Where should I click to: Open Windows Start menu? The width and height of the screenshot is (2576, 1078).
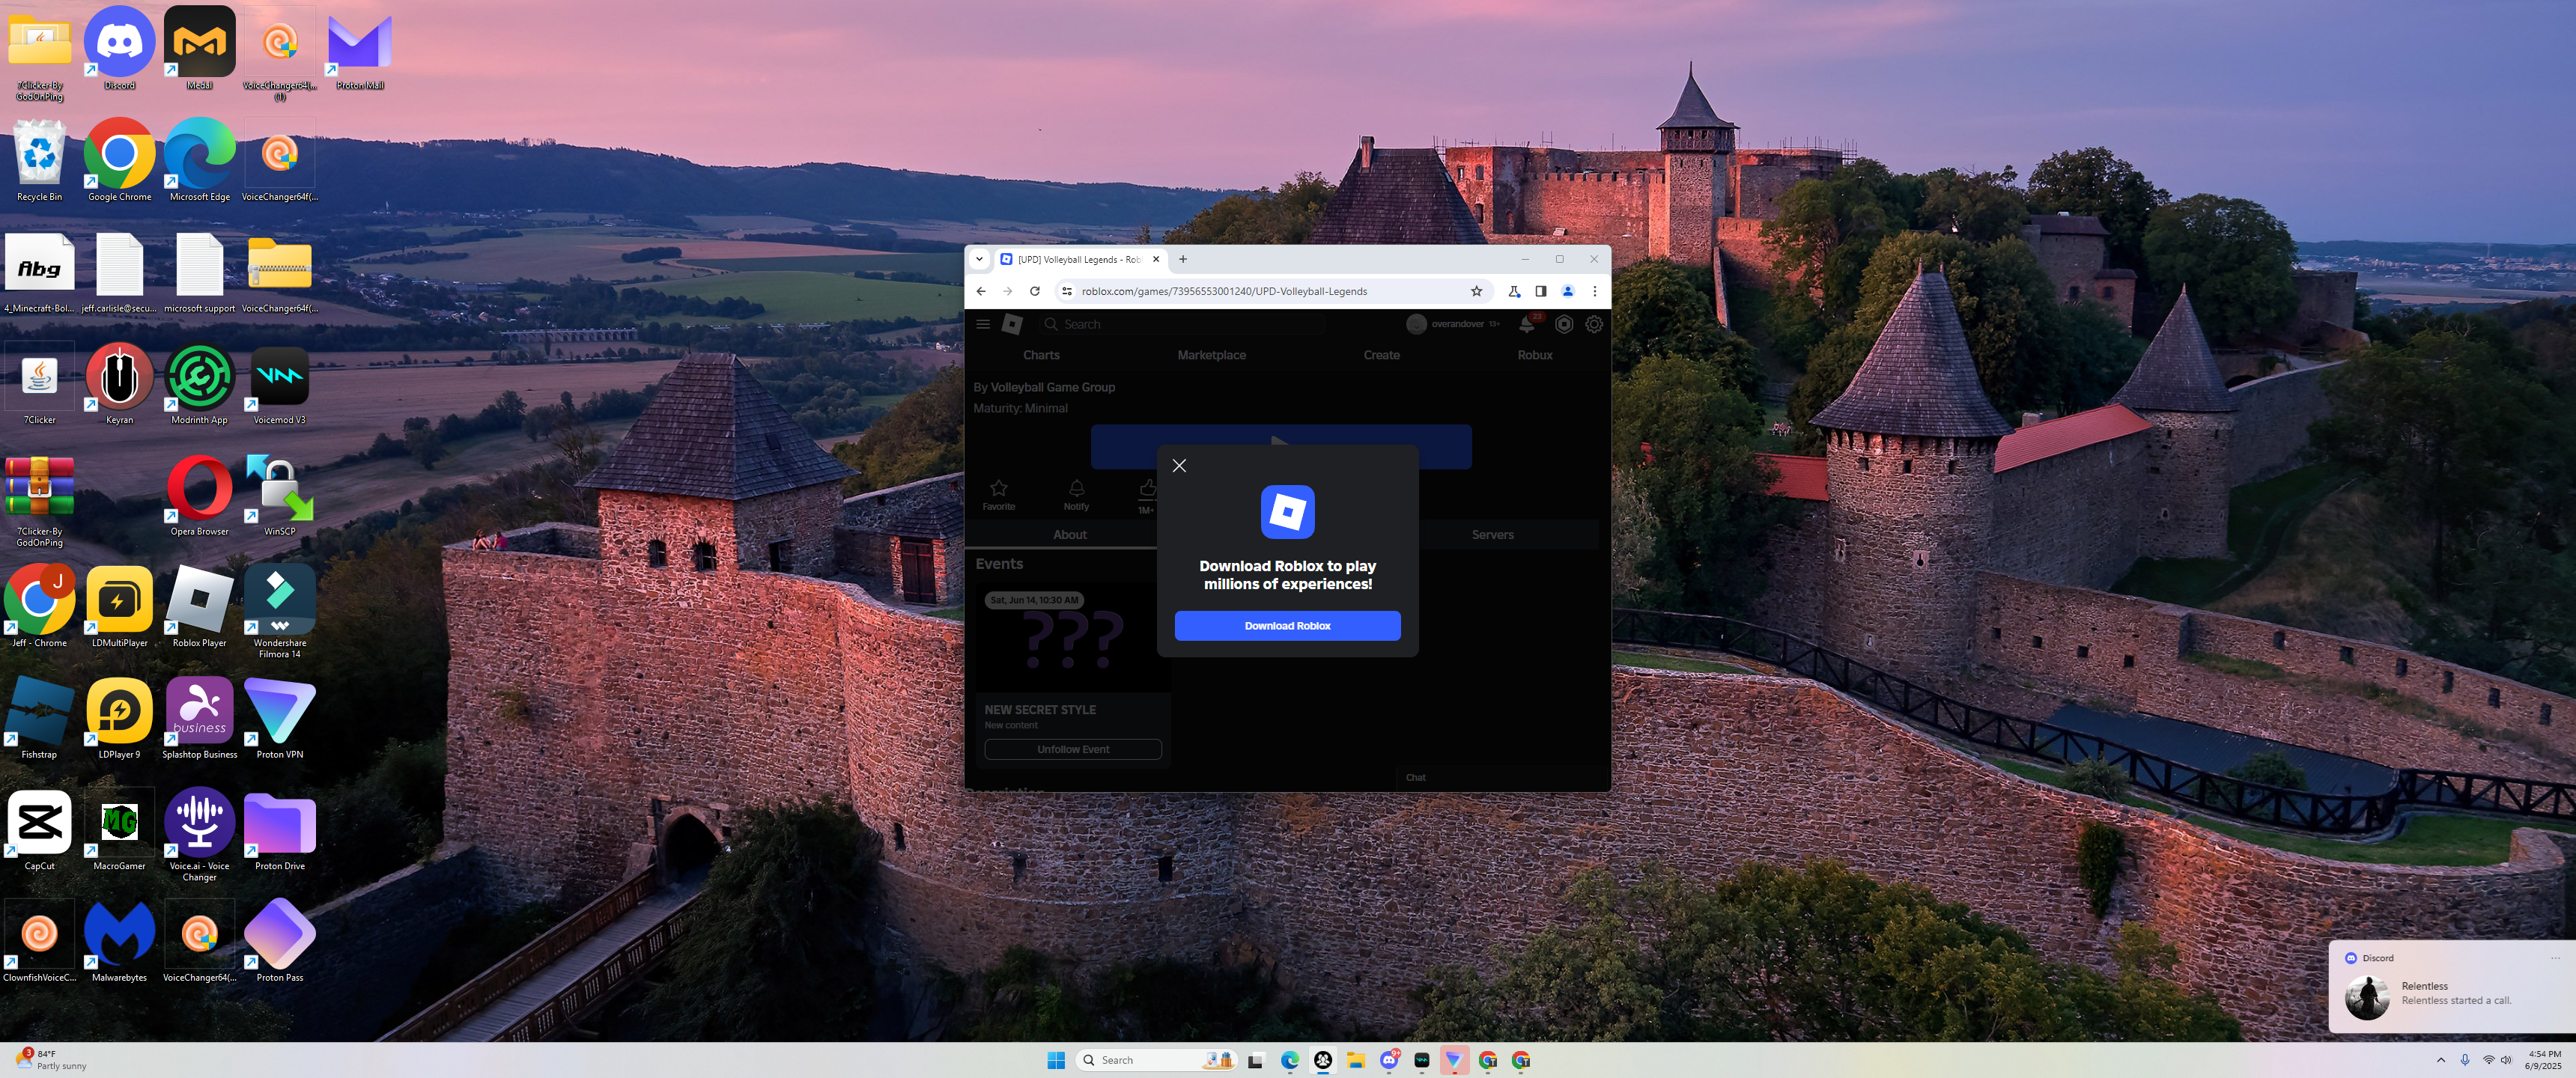[1056, 1060]
